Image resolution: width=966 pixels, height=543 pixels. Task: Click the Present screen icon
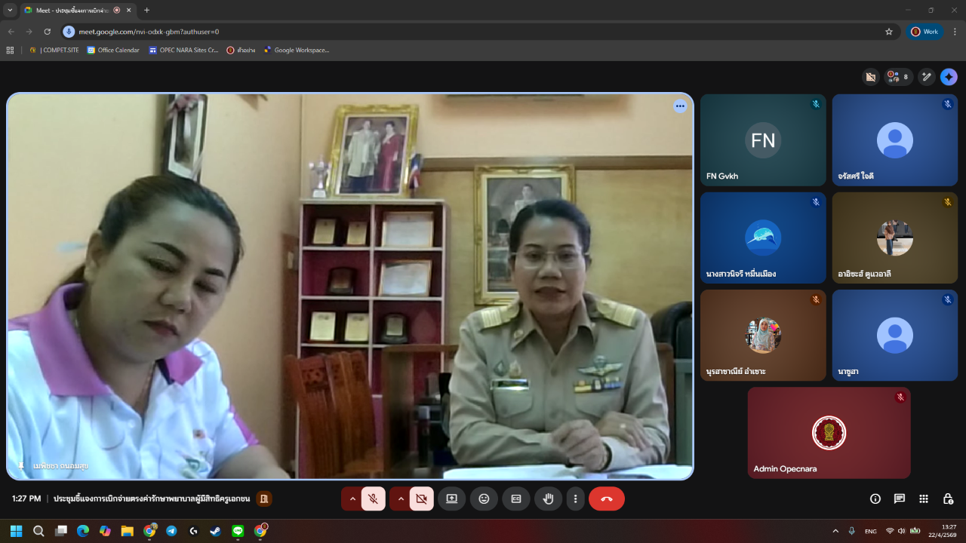[x=451, y=499]
